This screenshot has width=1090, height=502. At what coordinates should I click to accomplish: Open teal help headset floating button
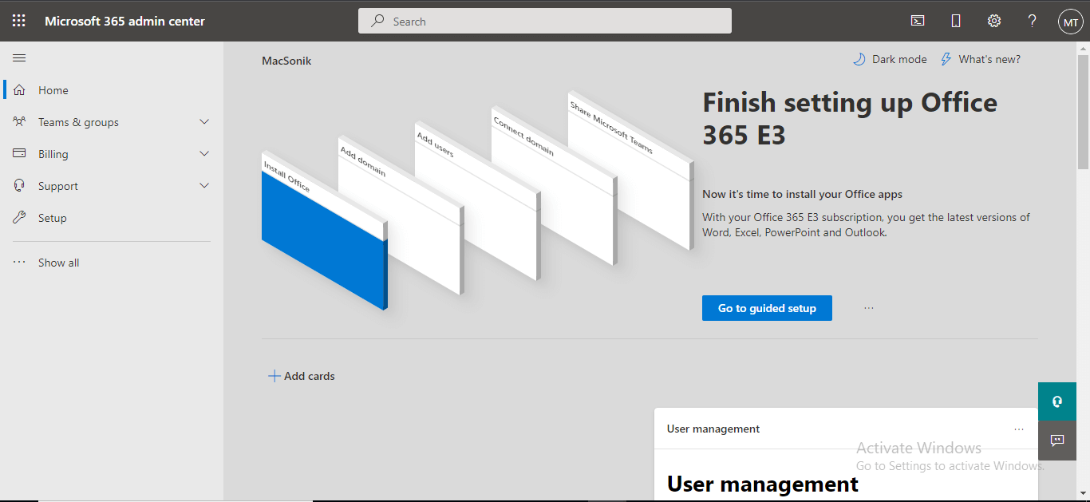point(1057,401)
